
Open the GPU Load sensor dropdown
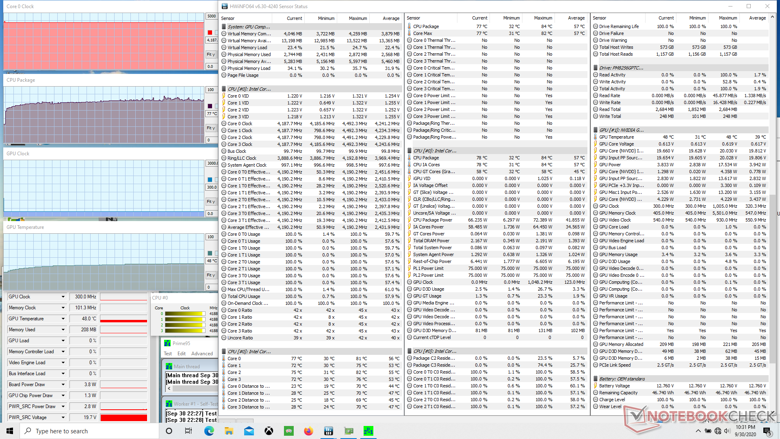coord(63,341)
